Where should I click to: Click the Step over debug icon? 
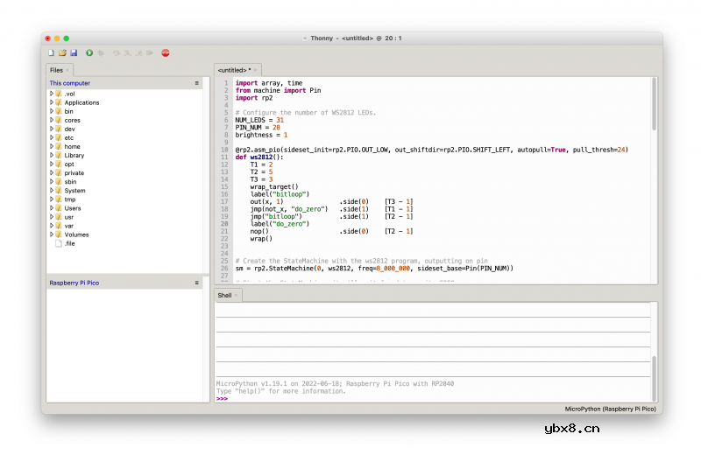116,53
